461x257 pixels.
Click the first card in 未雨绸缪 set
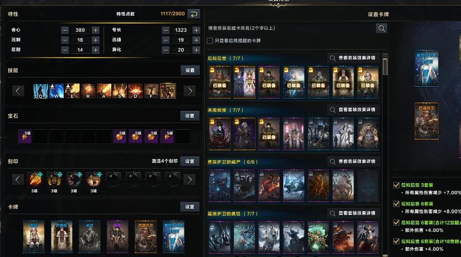coord(220,134)
